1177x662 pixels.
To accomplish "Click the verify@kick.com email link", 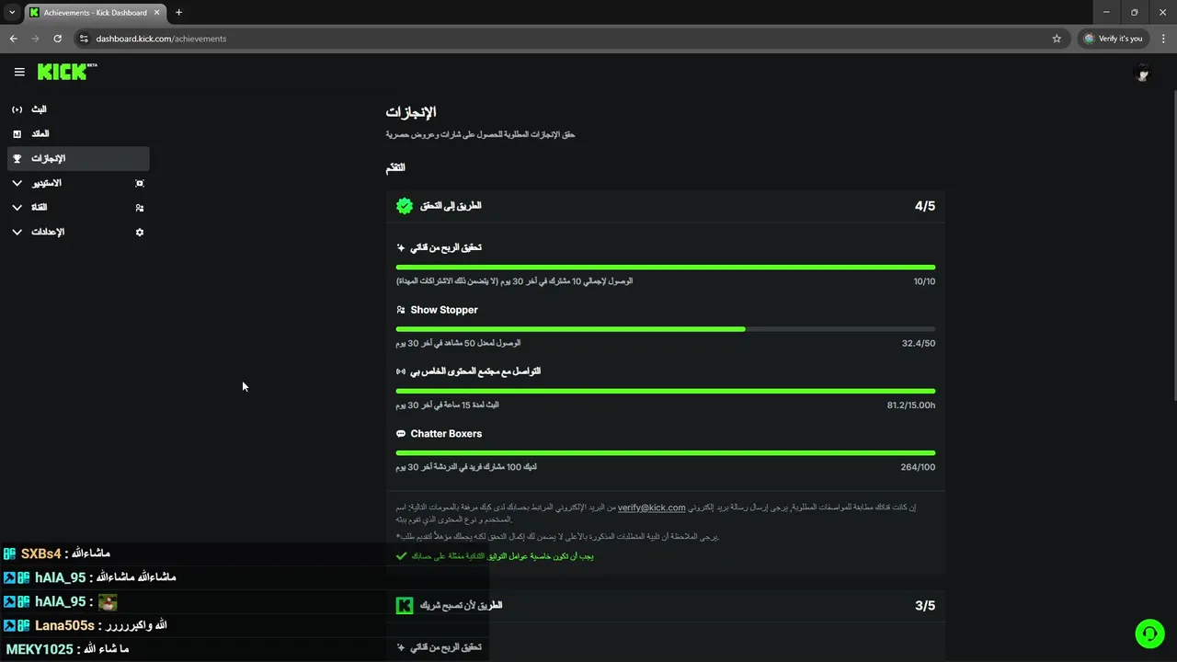I will coord(652,508).
